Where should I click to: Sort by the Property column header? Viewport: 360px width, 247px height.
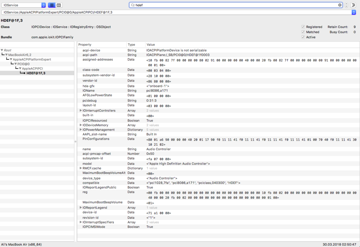click(85, 45)
